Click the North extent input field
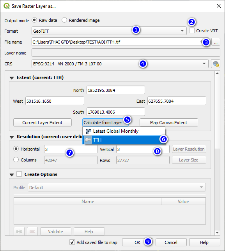Screen dimensions: 225x251 tap(116, 90)
